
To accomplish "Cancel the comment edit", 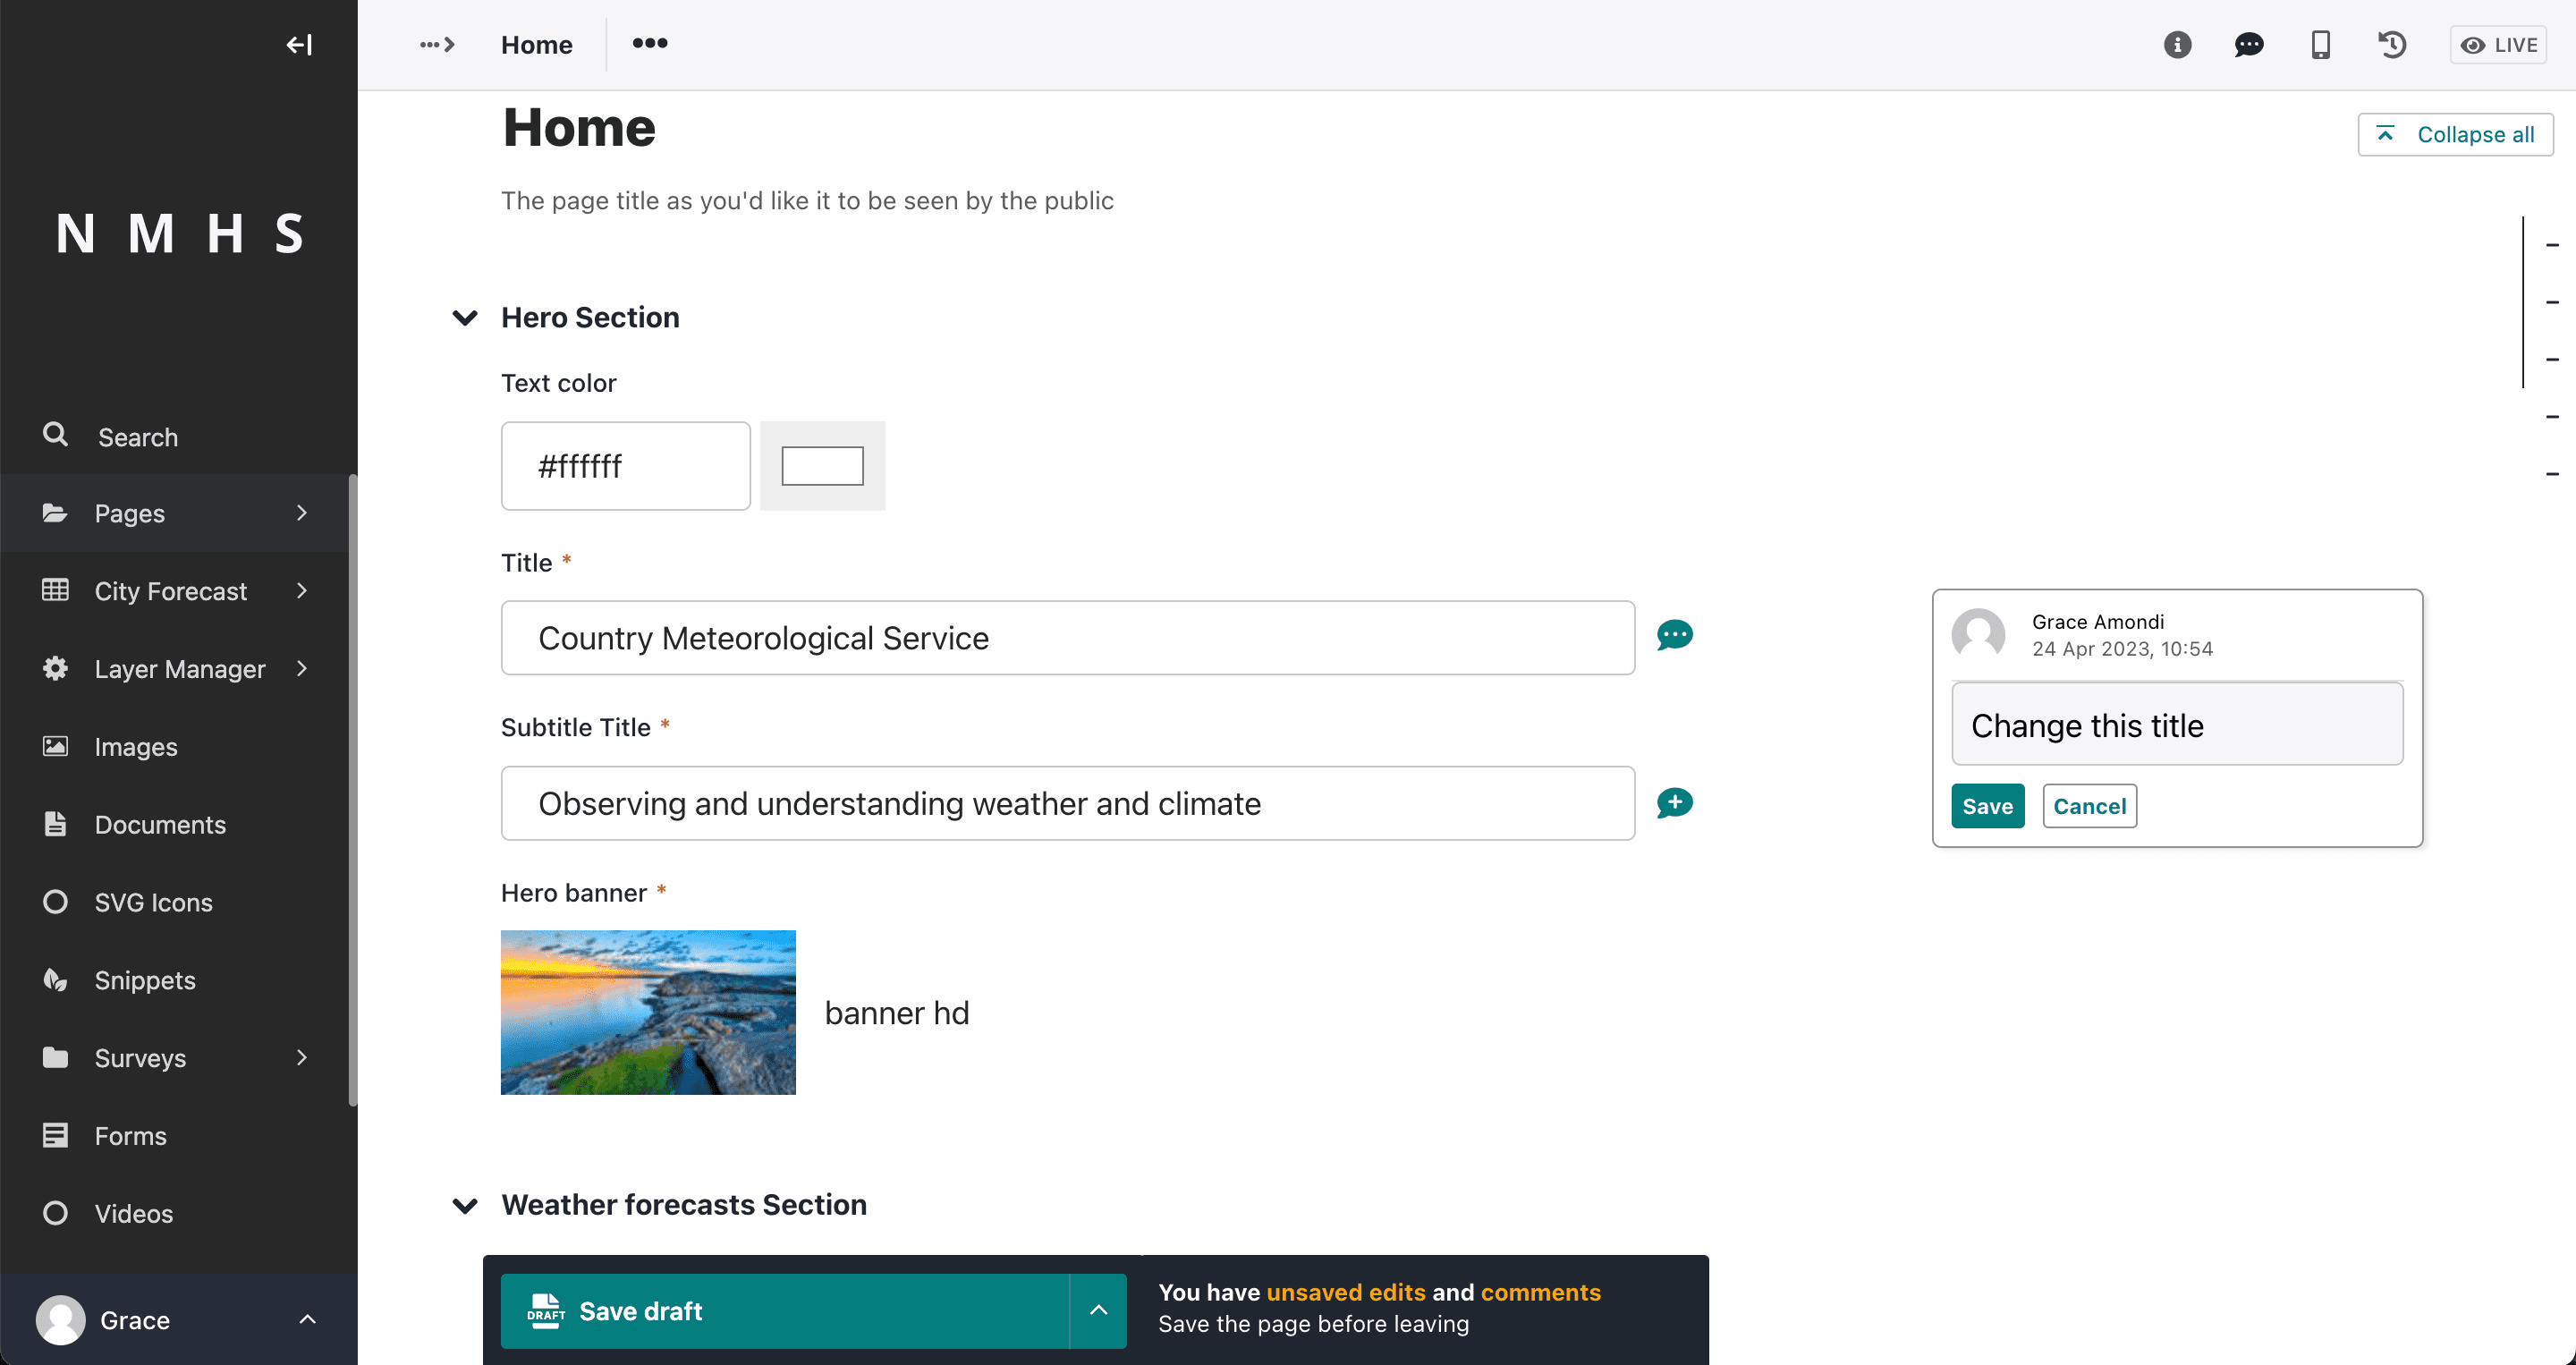I will click(2089, 806).
